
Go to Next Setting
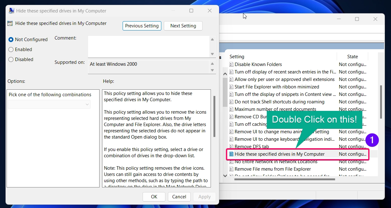[183, 26]
